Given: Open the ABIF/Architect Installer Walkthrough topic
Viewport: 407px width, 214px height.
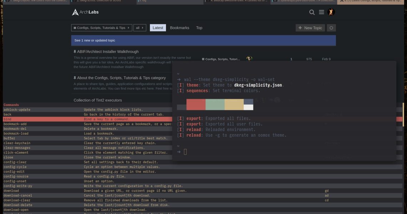Looking at the screenshot, I should point(107,52).
